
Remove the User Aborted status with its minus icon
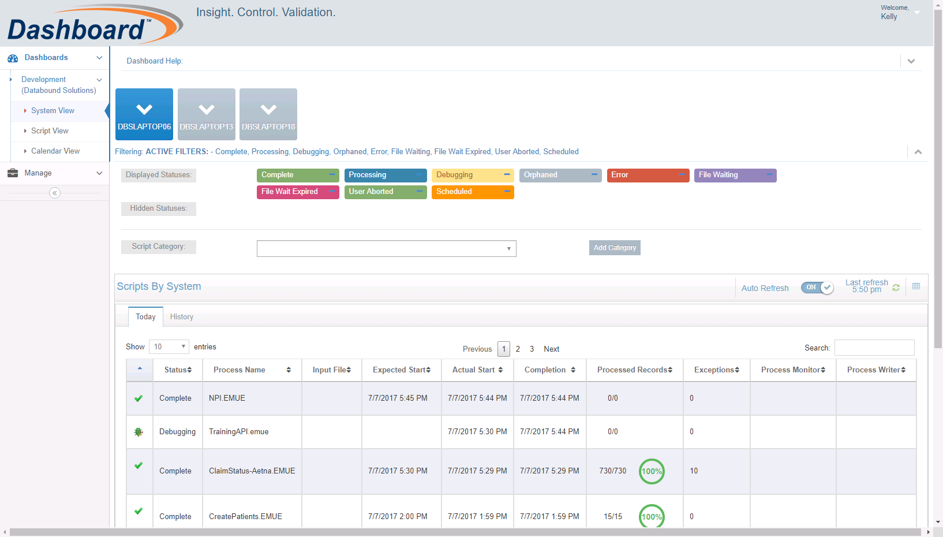420,191
